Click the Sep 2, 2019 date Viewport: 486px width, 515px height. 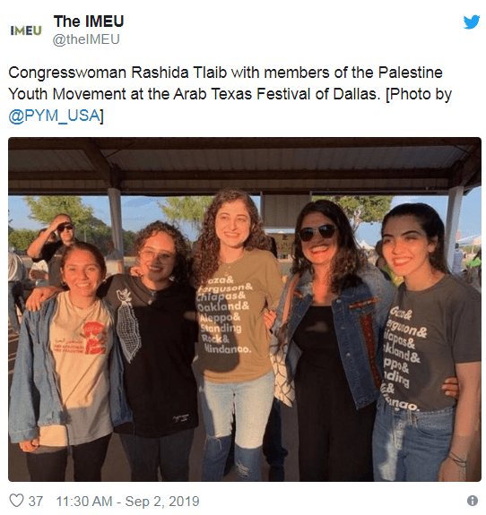(x=162, y=502)
